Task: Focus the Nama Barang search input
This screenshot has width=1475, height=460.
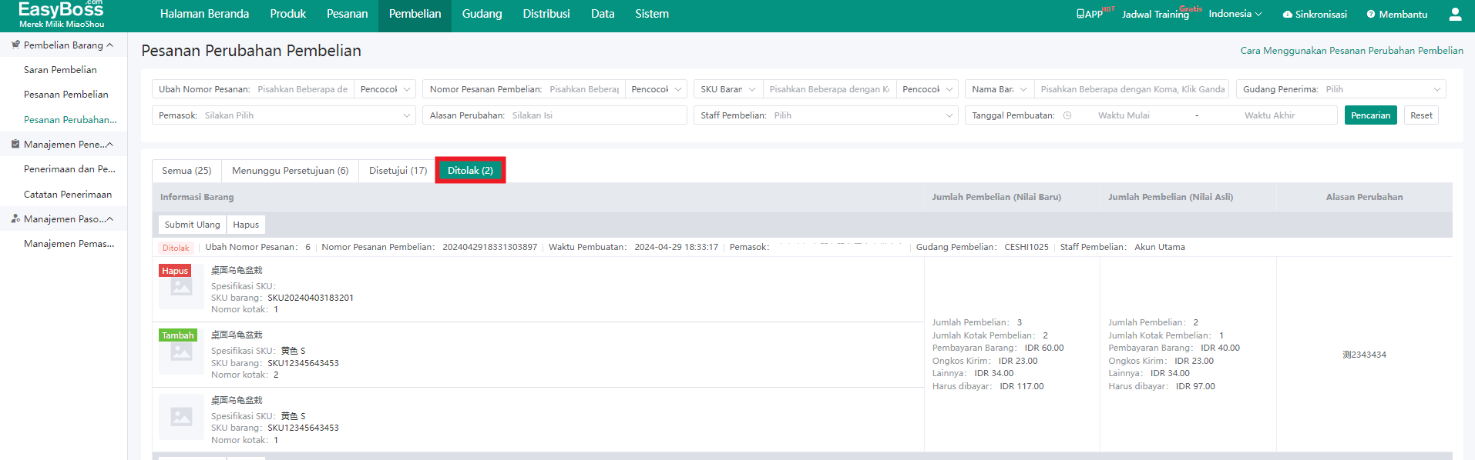Action: pyautogui.click(x=1133, y=89)
